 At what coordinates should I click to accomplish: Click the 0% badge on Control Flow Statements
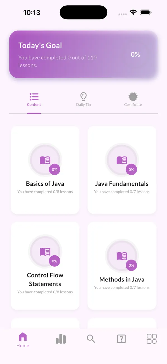point(54,261)
